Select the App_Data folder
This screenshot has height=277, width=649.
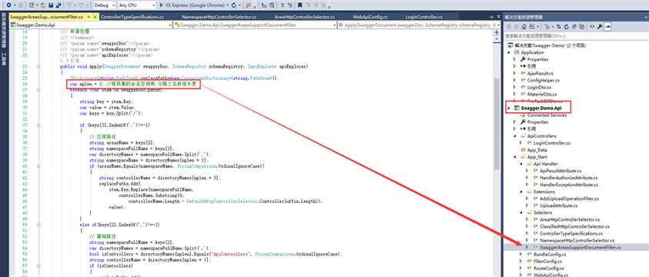coord(537,150)
